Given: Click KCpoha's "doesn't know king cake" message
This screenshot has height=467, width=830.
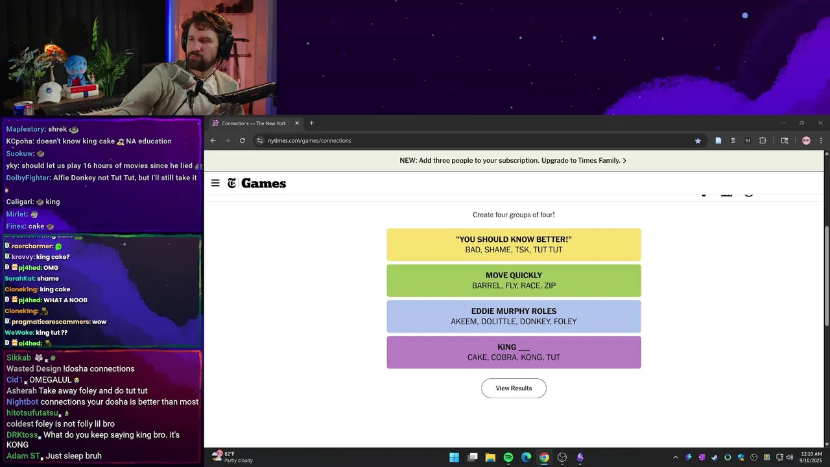Looking at the screenshot, I should (x=89, y=141).
